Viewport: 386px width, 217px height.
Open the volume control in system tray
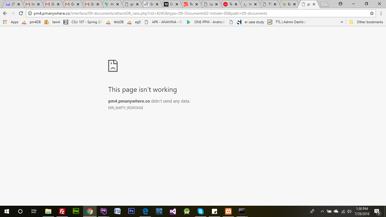pyautogui.click(x=349, y=211)
